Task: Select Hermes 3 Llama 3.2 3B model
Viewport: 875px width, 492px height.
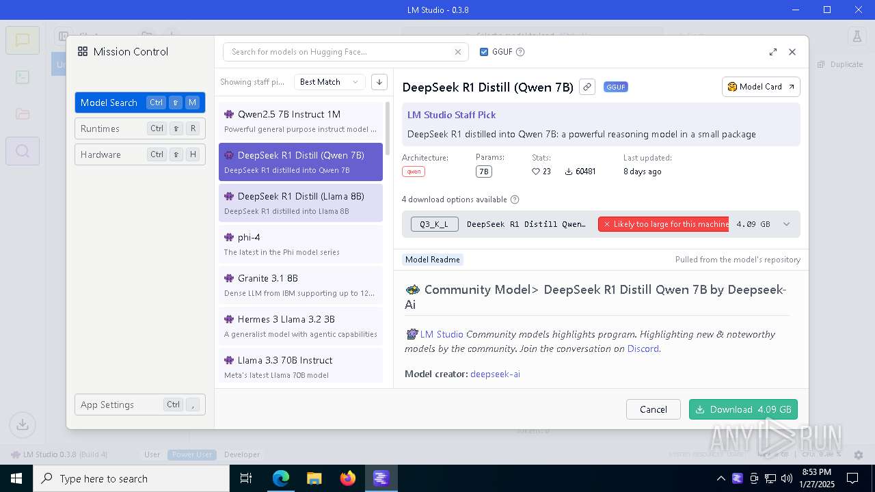Action: [301, 326]
